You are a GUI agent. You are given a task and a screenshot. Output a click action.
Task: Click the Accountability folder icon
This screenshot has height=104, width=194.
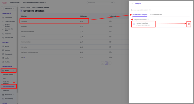pyautogui.click(x=3, y=99)
